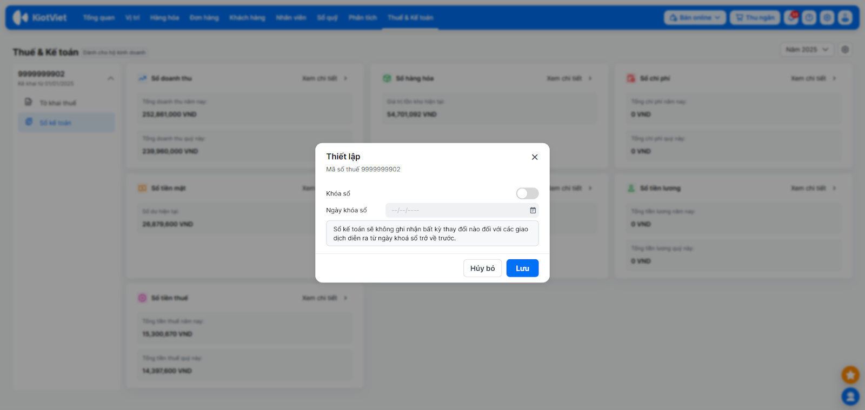
Task: Focus the Ngày khóa sổ date field
Action: (x=462, y=210)
